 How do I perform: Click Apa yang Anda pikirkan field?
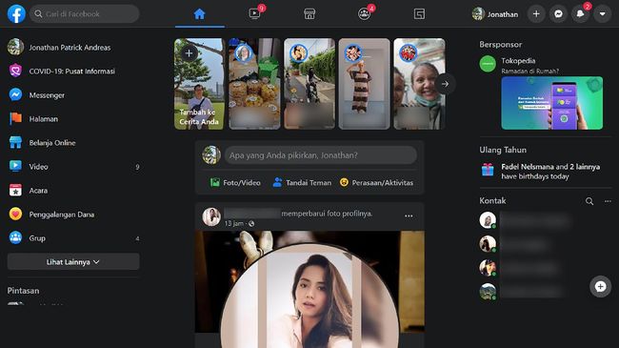pos(321,155)
